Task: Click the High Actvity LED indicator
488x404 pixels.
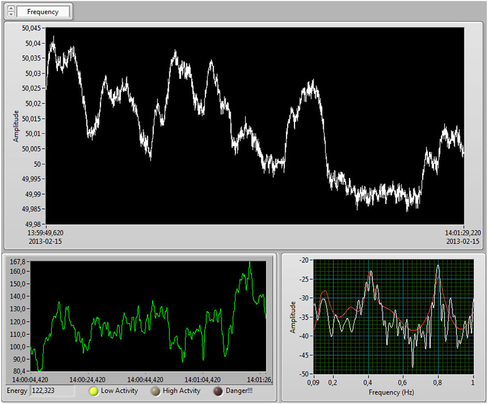Action: (x=156, y=391)
